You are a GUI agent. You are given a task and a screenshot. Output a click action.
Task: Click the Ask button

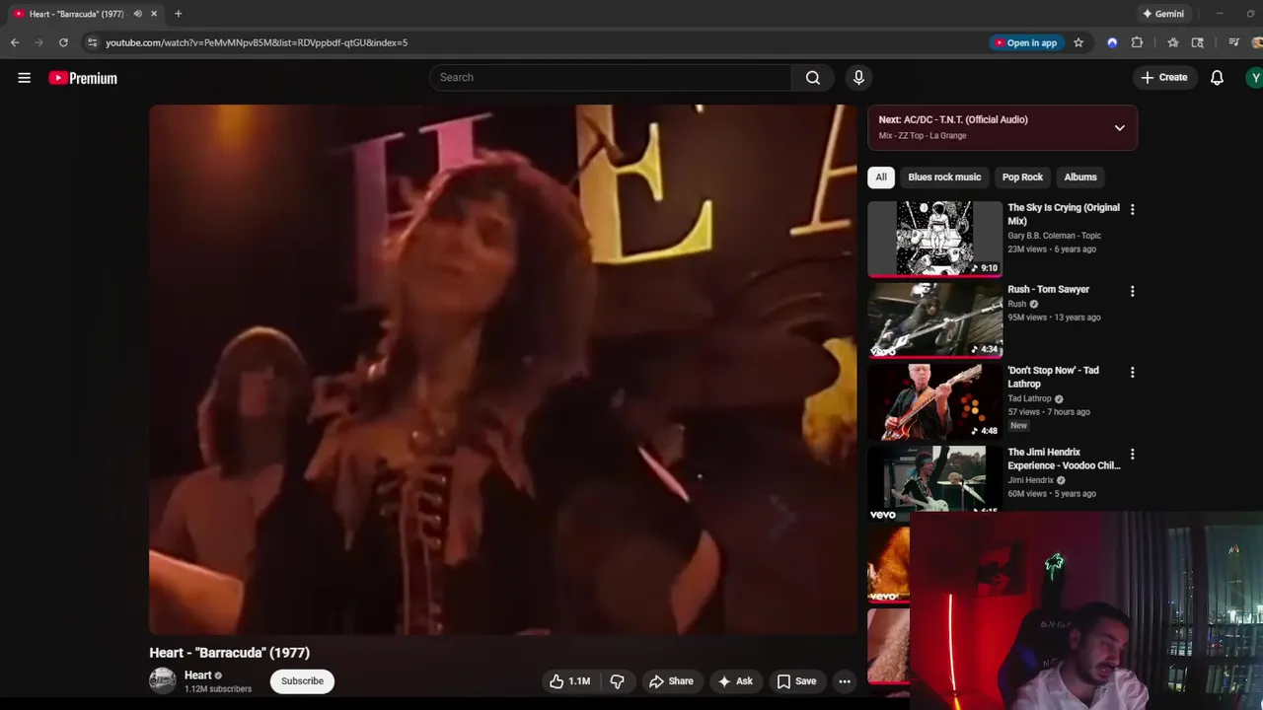coord(735,681)
